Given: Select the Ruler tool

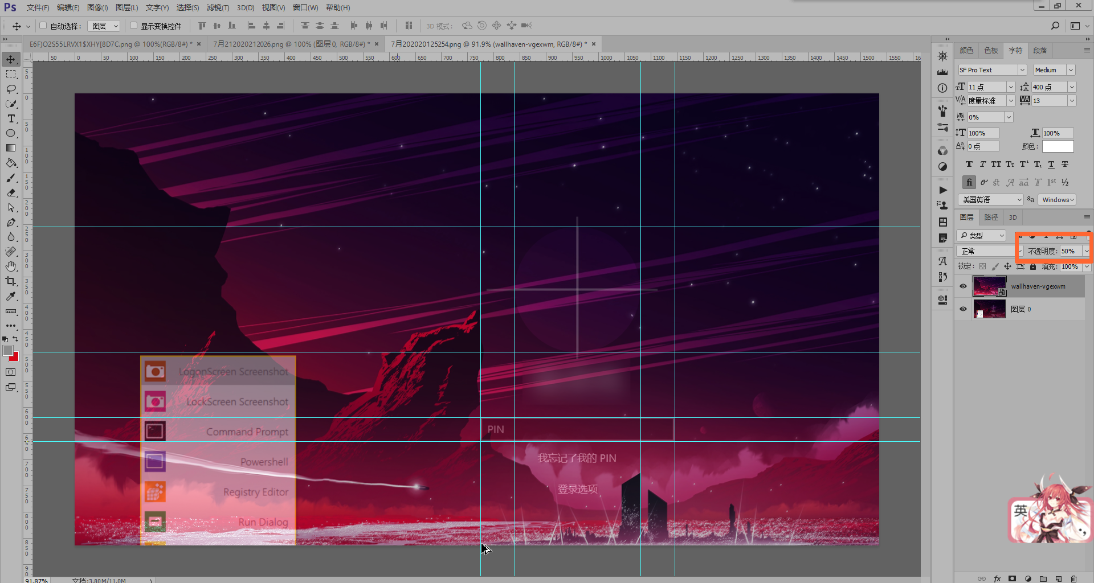Looking at the screenshot, I should pos(11,311).
